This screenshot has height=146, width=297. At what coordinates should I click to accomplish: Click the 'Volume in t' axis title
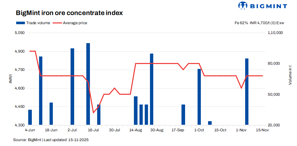[290, 76]
